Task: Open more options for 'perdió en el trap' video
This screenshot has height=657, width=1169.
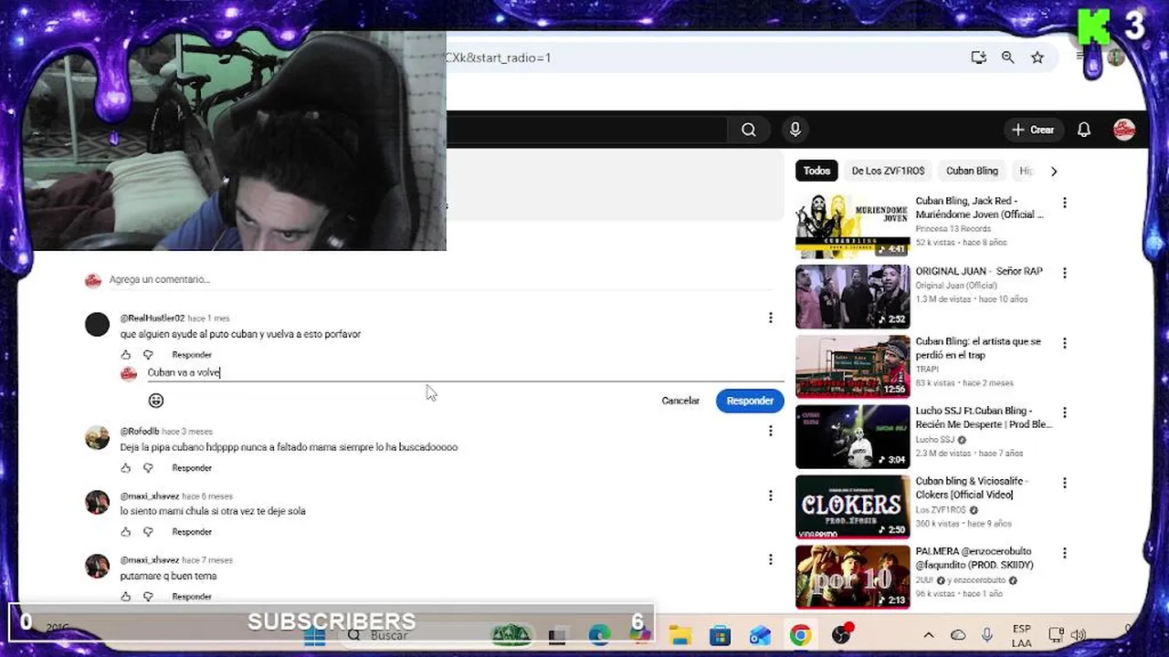Action: click(x=1064, y=343)
